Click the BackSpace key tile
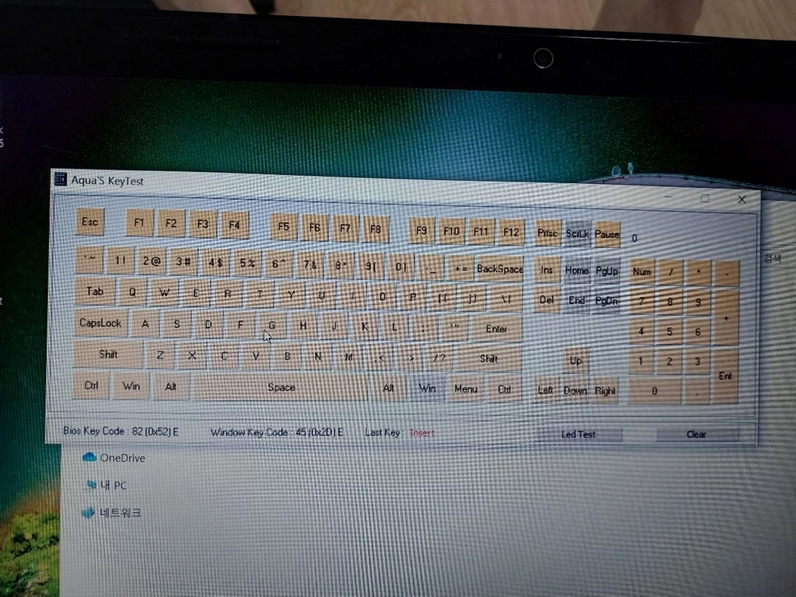The image size is (796, 597). point(500,269)
